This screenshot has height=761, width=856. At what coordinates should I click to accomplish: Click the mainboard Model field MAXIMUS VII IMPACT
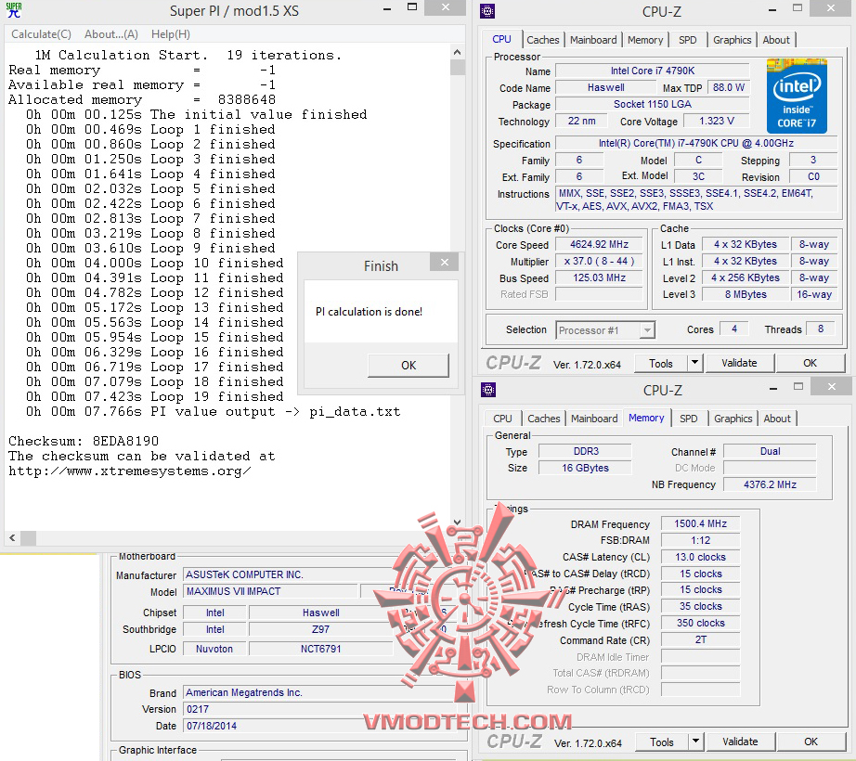tap(270, 591)
